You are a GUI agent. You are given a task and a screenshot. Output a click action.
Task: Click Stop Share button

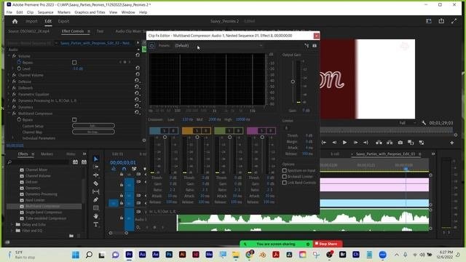pyautogui.click(x=328, y=244)
